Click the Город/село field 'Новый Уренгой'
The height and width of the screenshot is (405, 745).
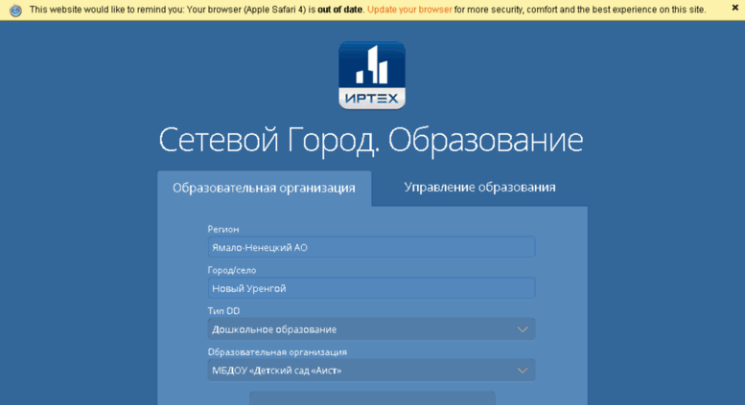(371, 288)
